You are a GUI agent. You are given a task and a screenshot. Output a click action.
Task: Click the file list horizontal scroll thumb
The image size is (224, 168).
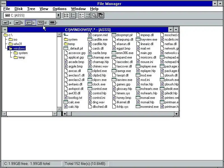69,114
